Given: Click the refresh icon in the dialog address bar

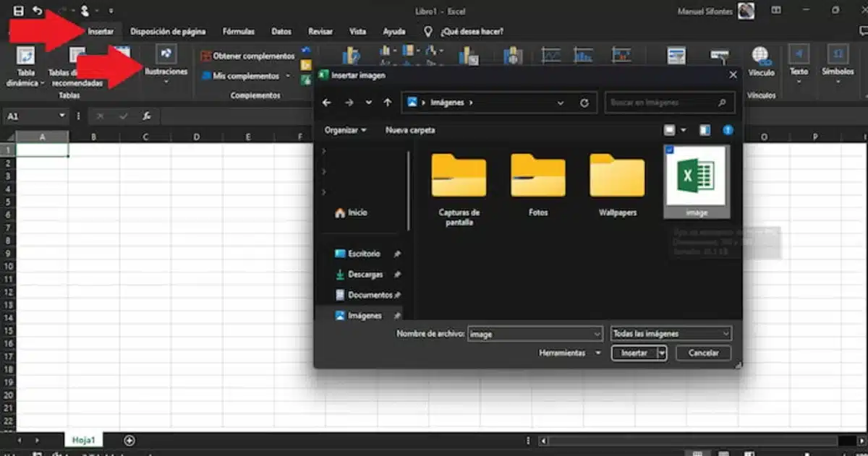Looking at the screenshot, I should coord(584,102).
